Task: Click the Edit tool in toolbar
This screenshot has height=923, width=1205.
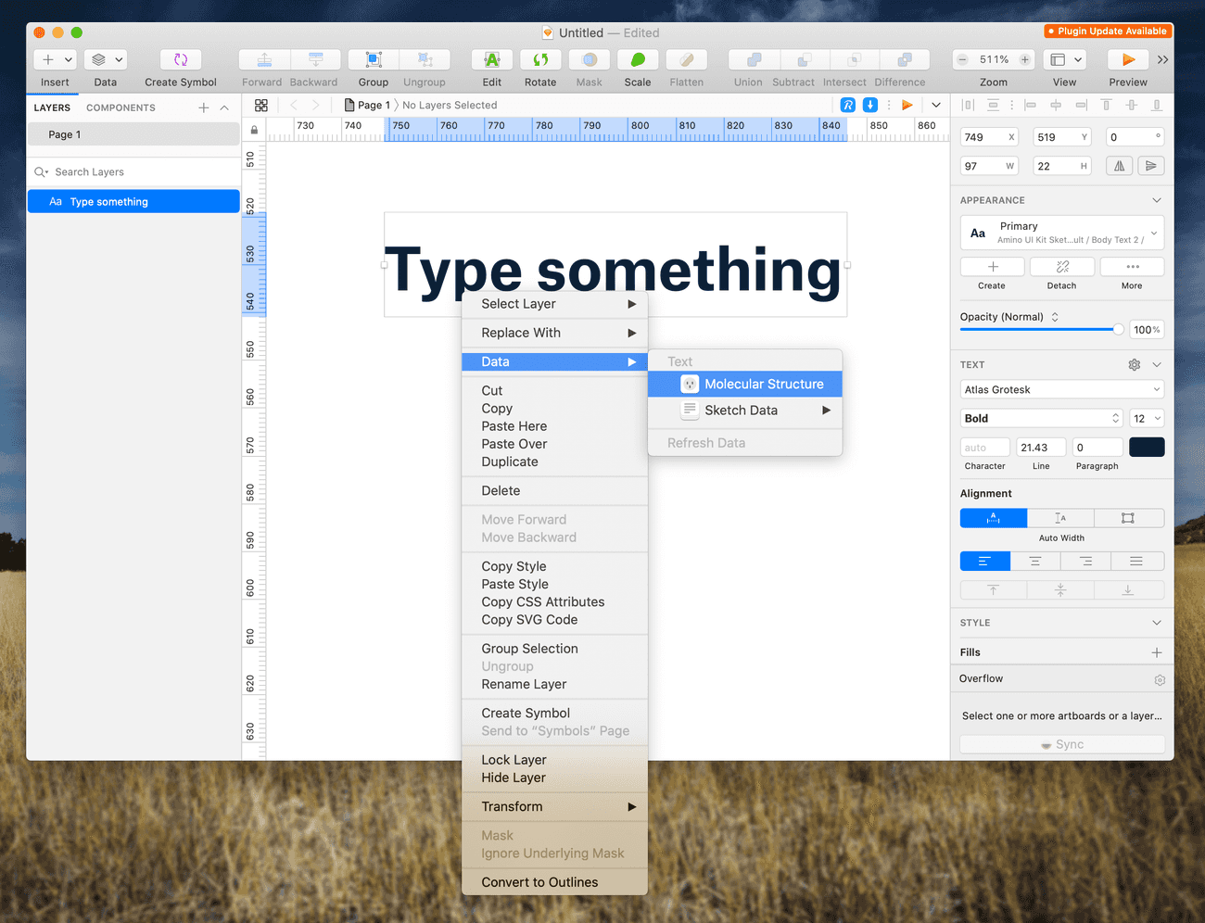Action: (492, 59)
